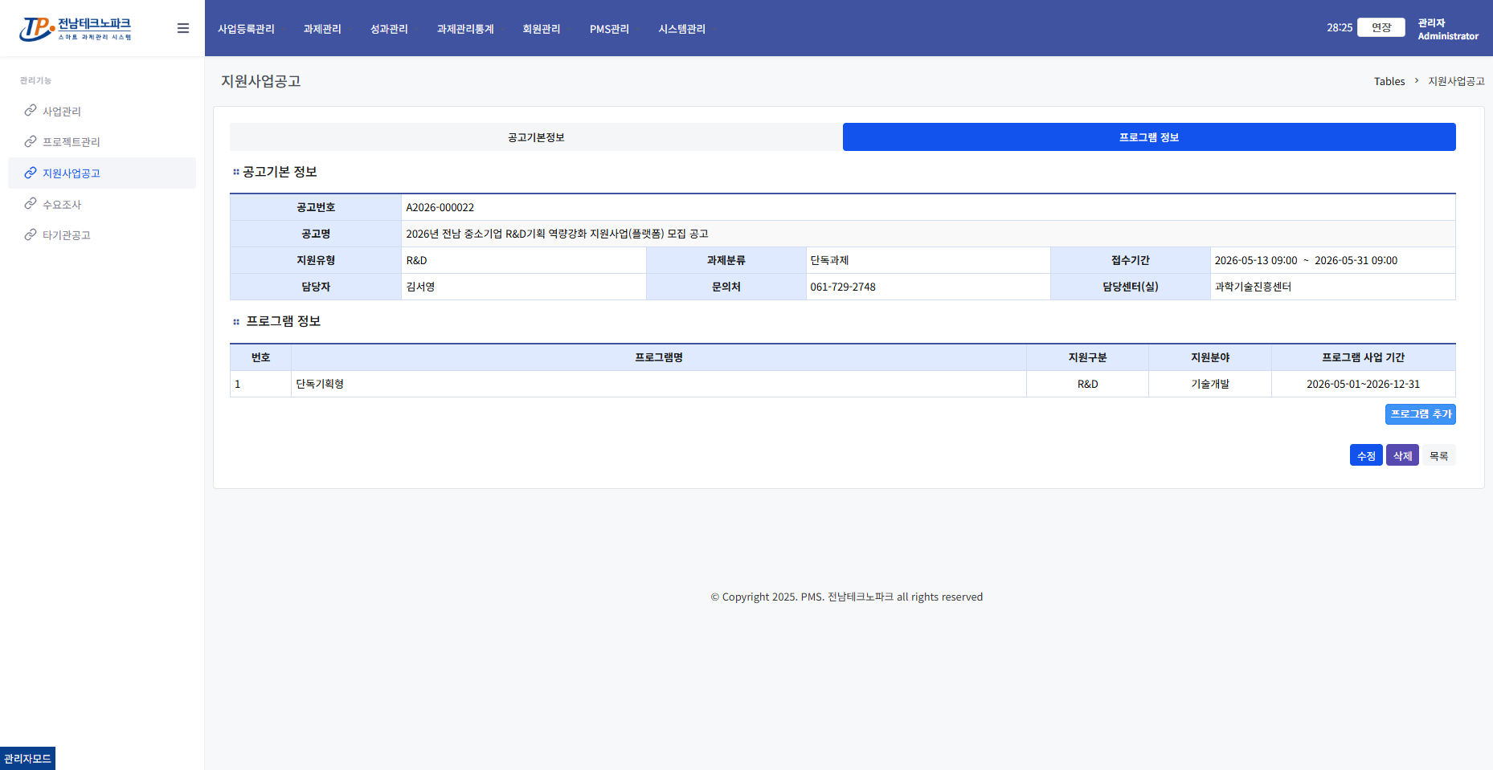Click 프로그램 추가 button
Viewport: 1493px width, 770px height.
click(1421, 414)
